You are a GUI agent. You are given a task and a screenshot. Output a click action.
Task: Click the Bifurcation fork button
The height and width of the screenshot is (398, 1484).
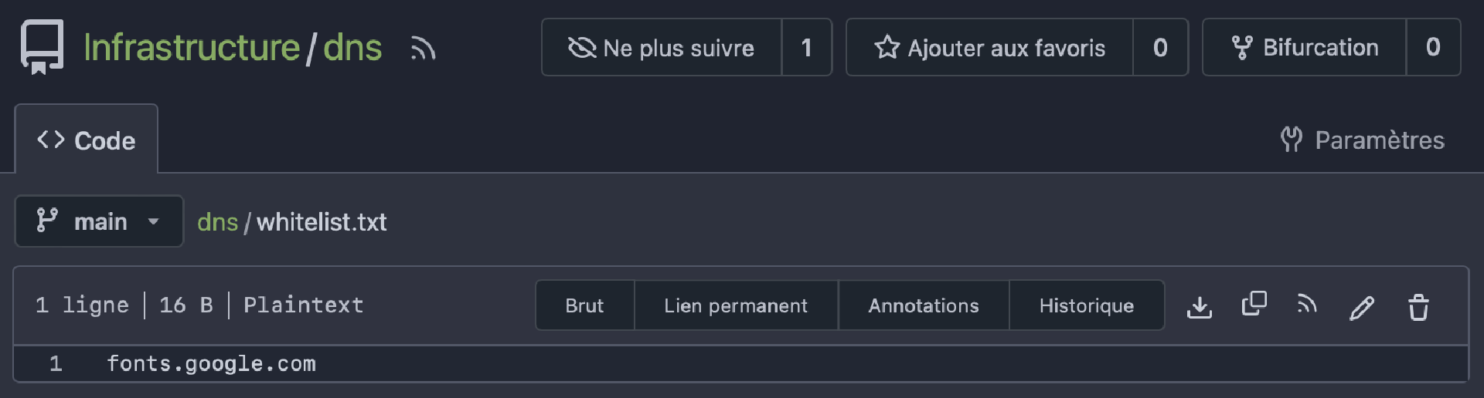(x=1304, y=48)
